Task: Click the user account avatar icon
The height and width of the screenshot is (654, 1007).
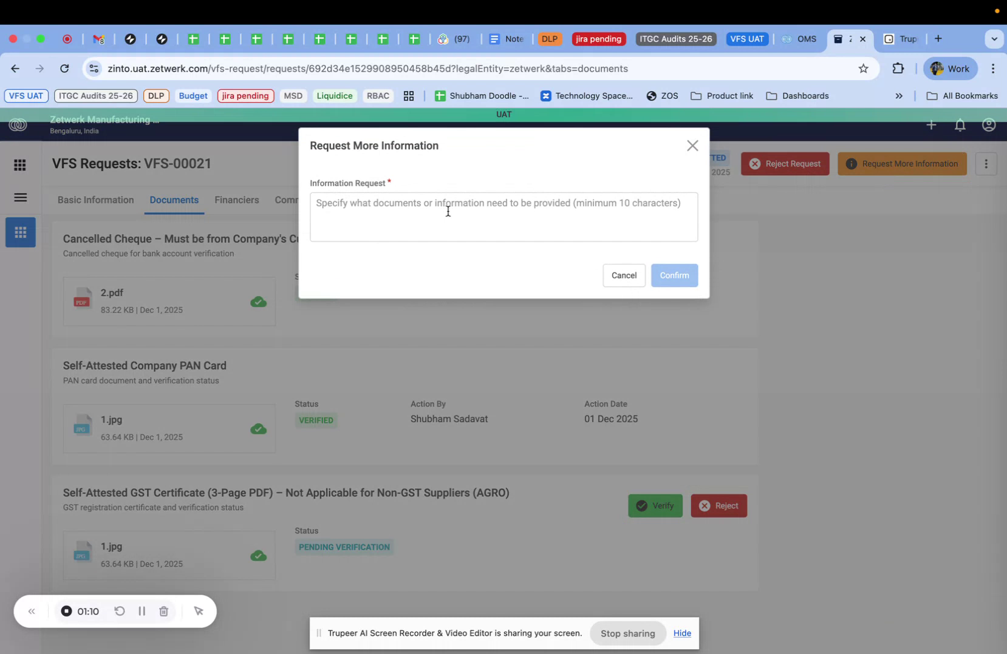Action: pyautogui.click(x=988, y=125)
